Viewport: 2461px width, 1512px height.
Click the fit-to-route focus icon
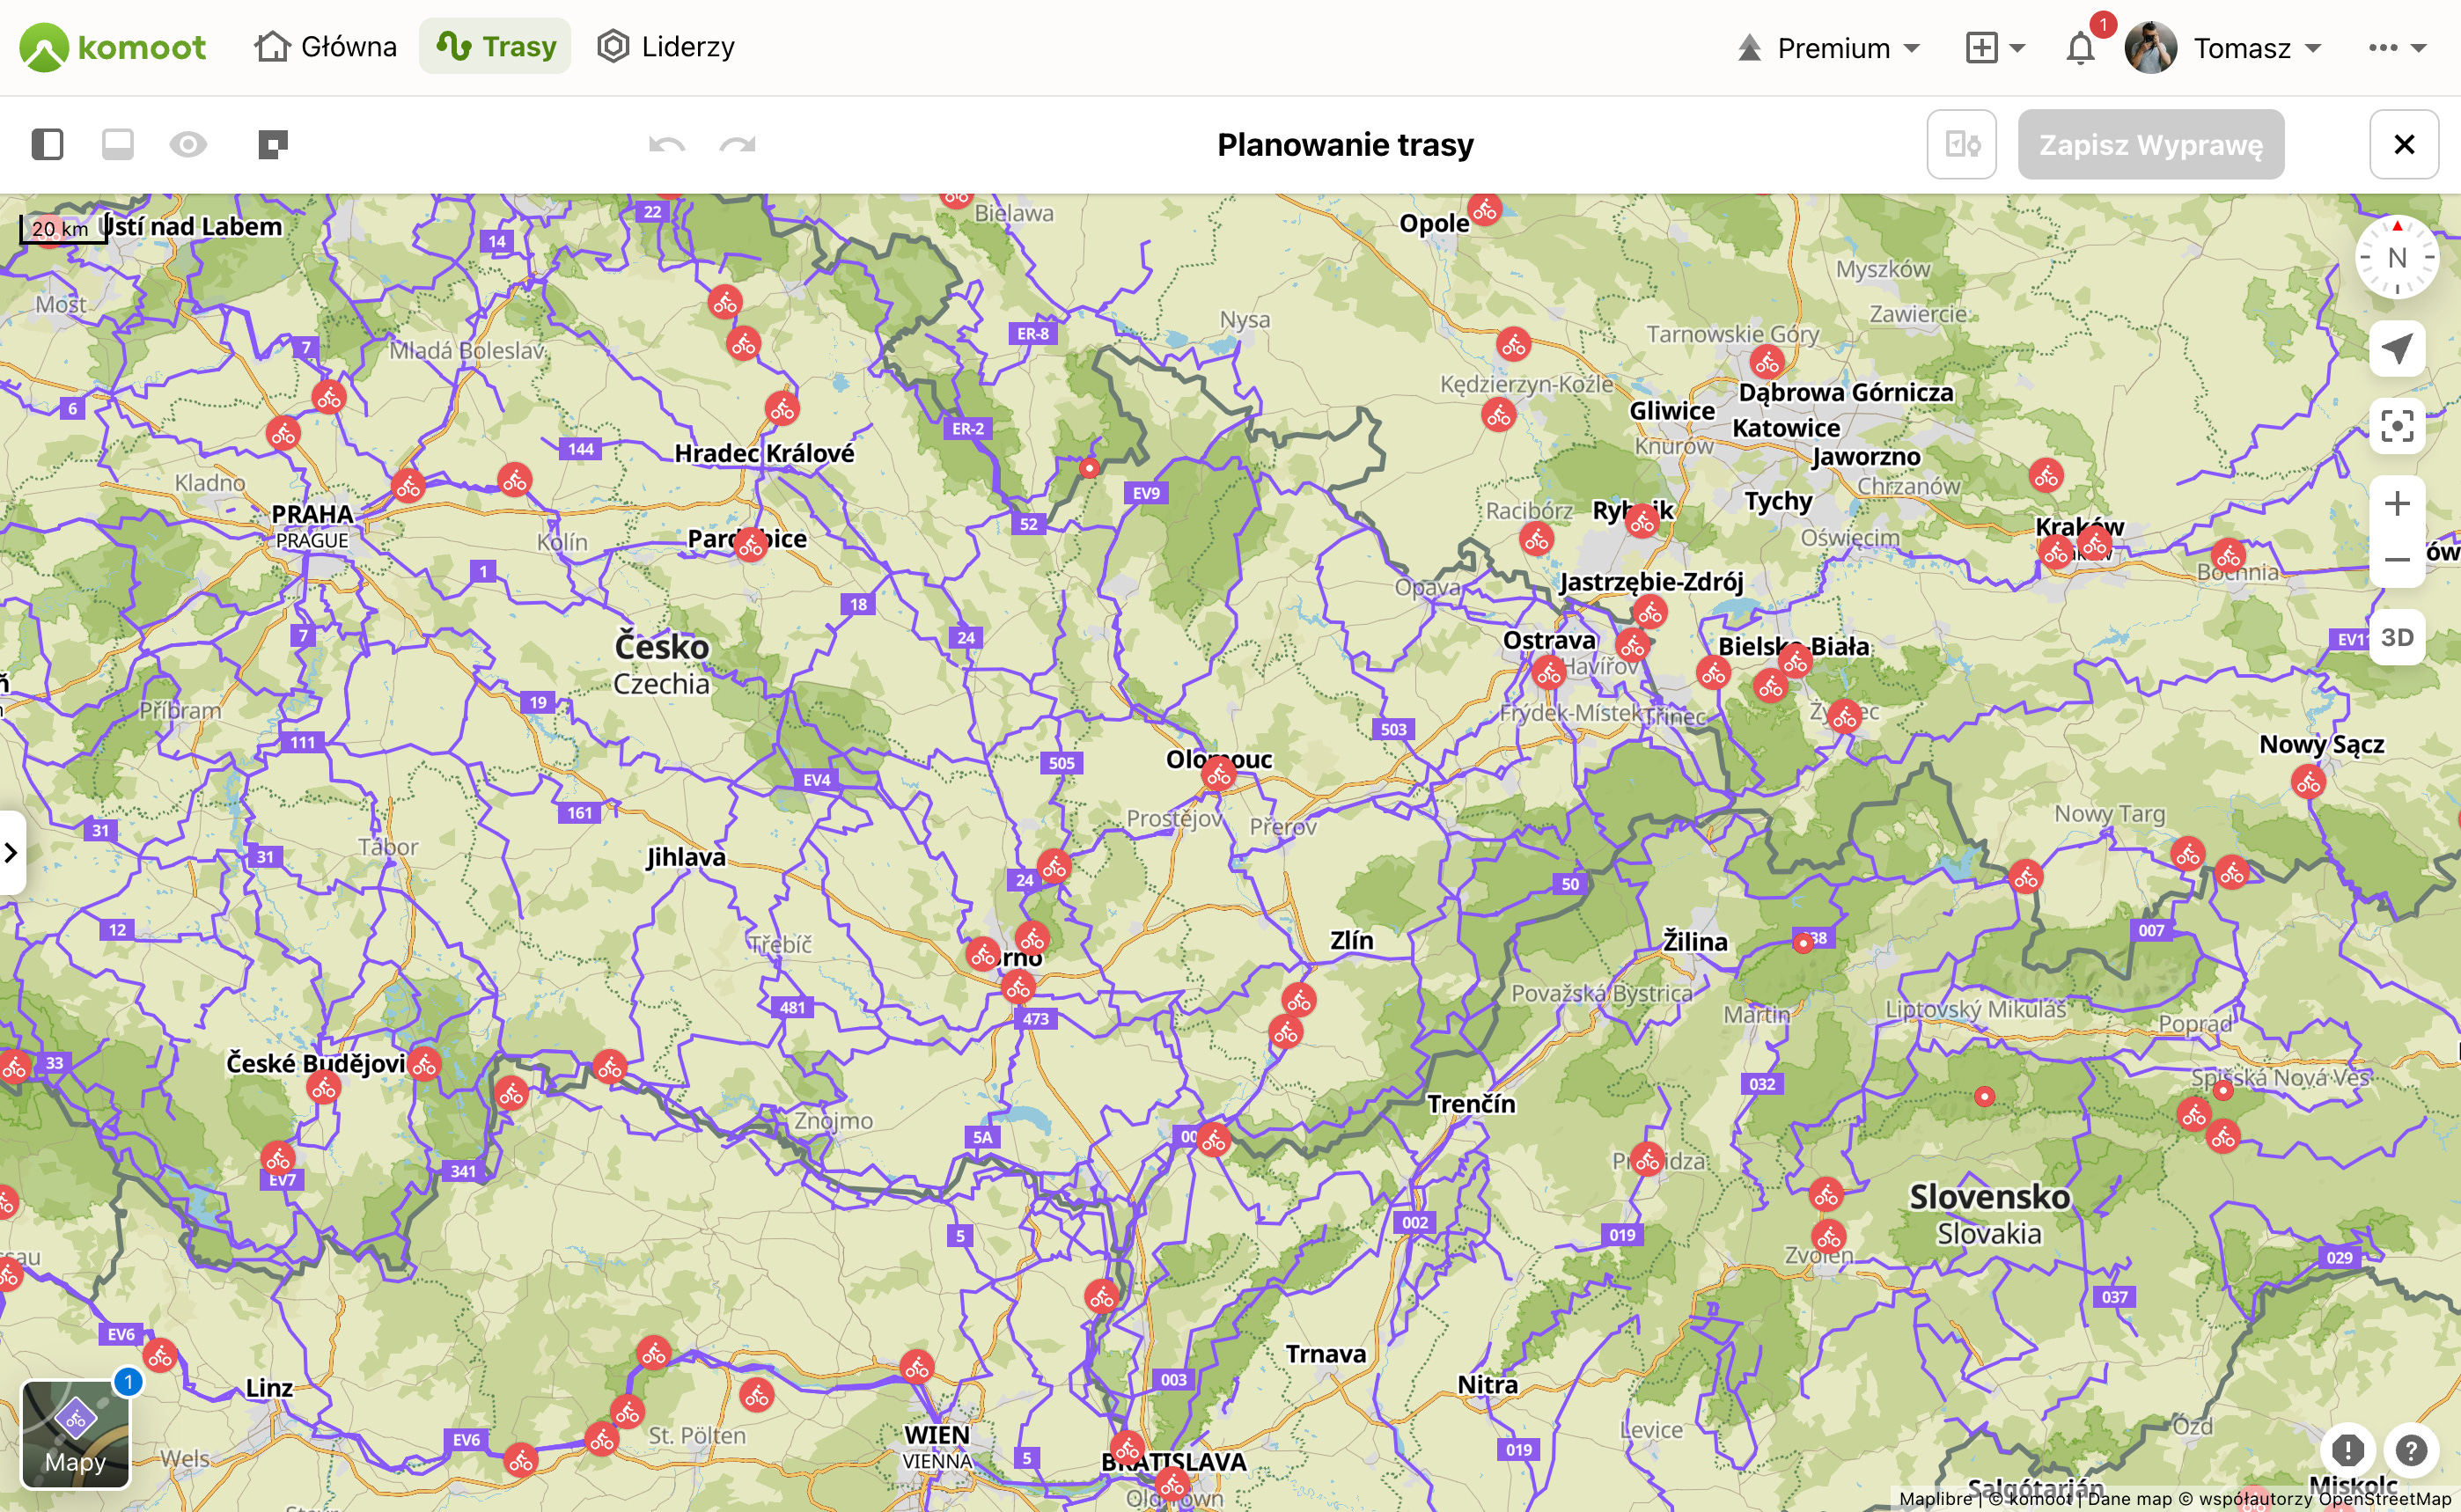[2396, 426]
